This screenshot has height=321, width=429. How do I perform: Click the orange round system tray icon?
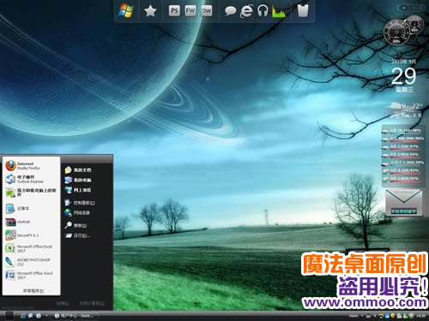393,316
